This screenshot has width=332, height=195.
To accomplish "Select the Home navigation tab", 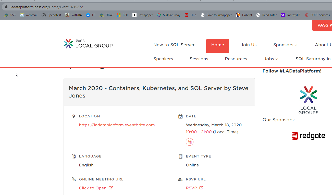I will pos(217,45).
